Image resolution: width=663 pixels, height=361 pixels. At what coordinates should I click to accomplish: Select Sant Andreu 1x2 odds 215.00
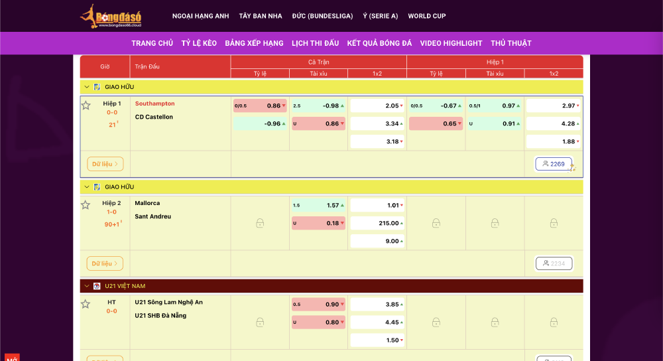click(377, 223)
